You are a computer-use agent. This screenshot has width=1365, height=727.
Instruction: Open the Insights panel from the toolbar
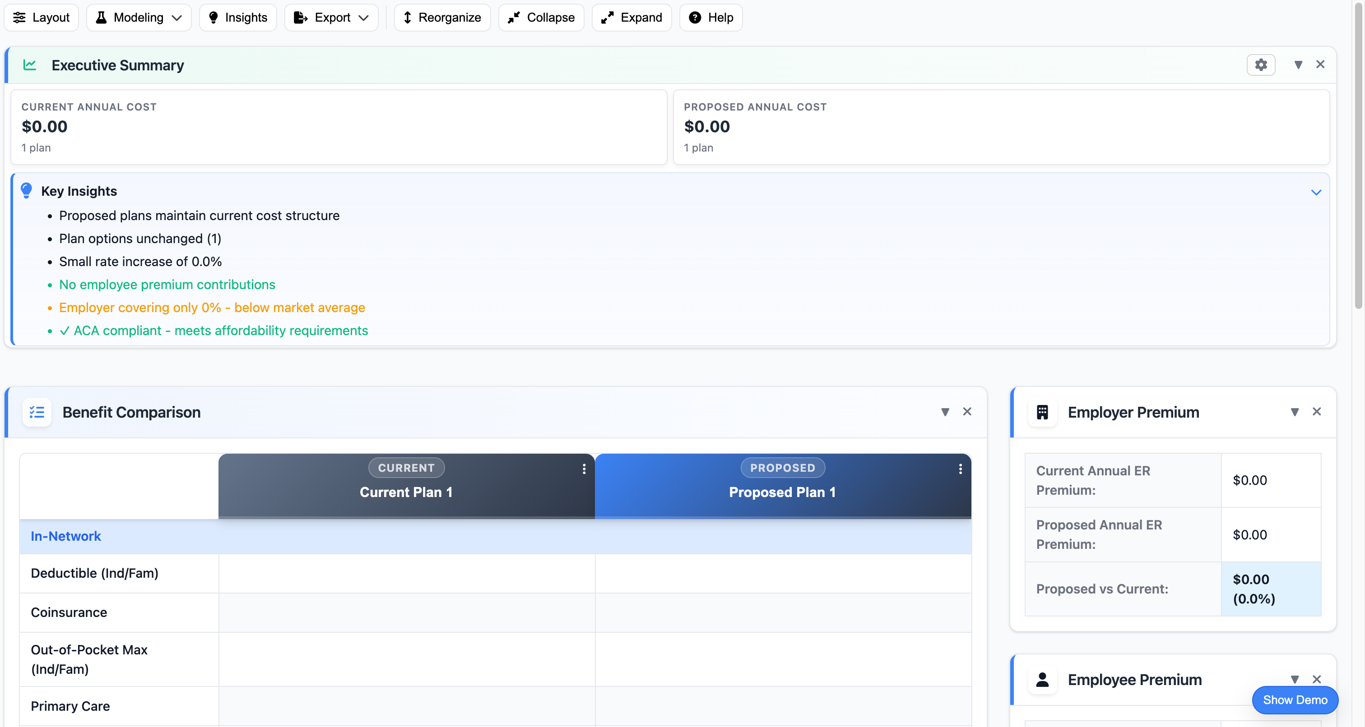pyautogui.click(x=237, y=18)
